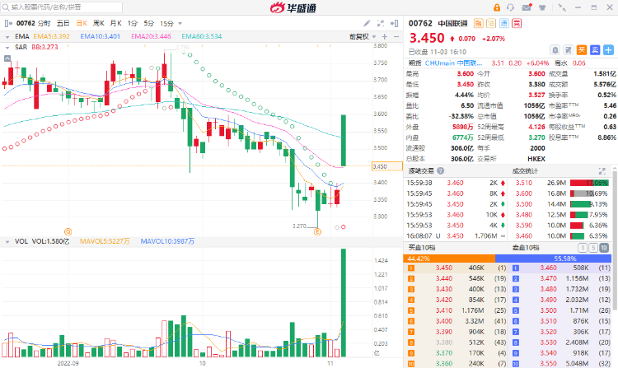This screenshot has width=618, height=368.
Task: Add to watchlist with blue plus icon
Action: pyautogui.click(x=609, y=50)
